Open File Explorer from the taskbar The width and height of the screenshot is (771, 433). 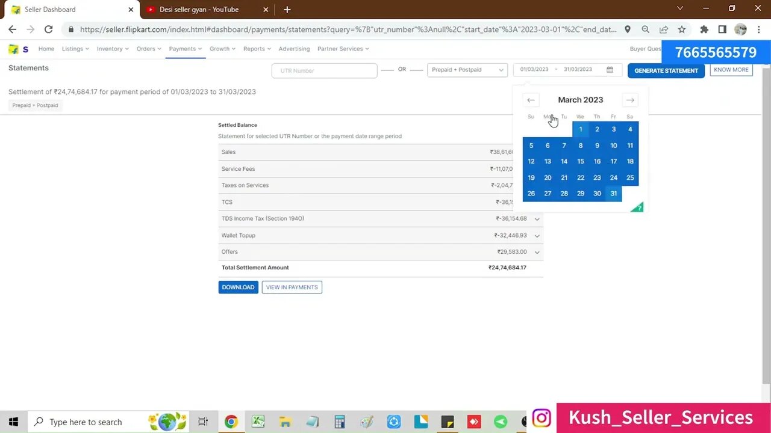(286, 422)
